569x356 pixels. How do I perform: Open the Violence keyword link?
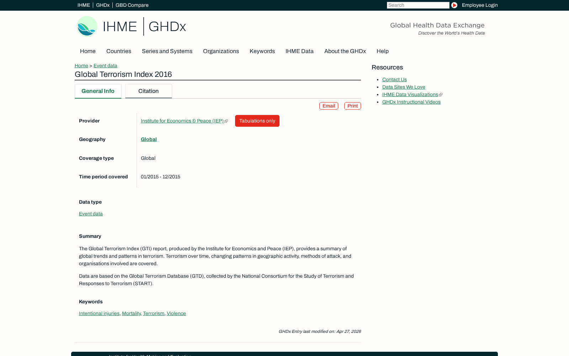pos(176,314)
